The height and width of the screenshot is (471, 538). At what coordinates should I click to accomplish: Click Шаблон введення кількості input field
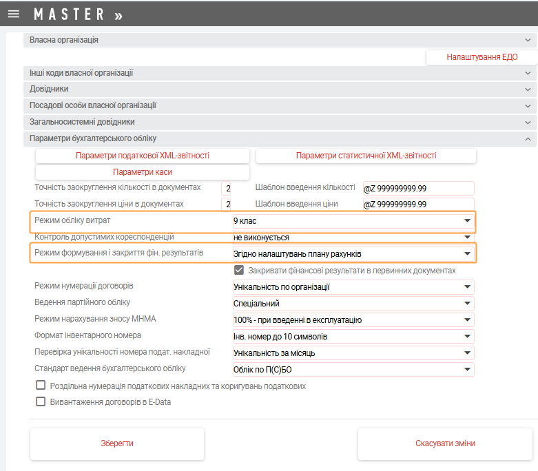pyautogui.click(x=419, y=189)
